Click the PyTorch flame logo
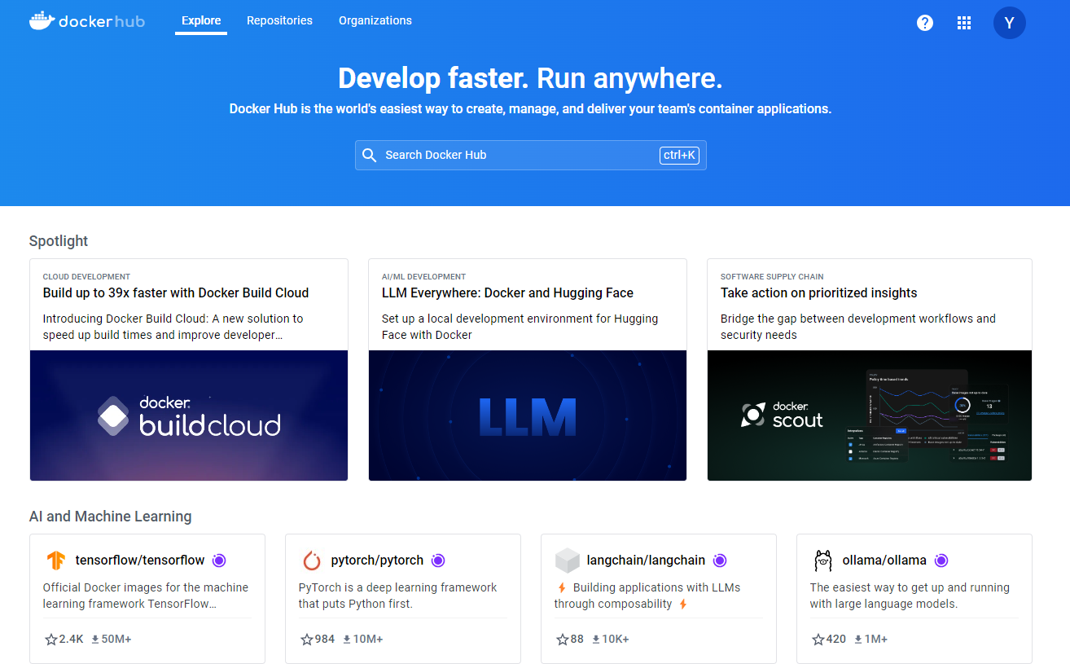 coord(310,560)
